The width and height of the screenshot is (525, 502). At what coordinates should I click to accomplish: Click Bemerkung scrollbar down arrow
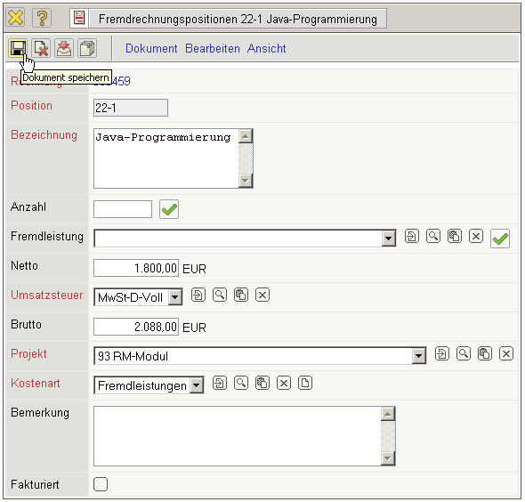tap(388, 458)
